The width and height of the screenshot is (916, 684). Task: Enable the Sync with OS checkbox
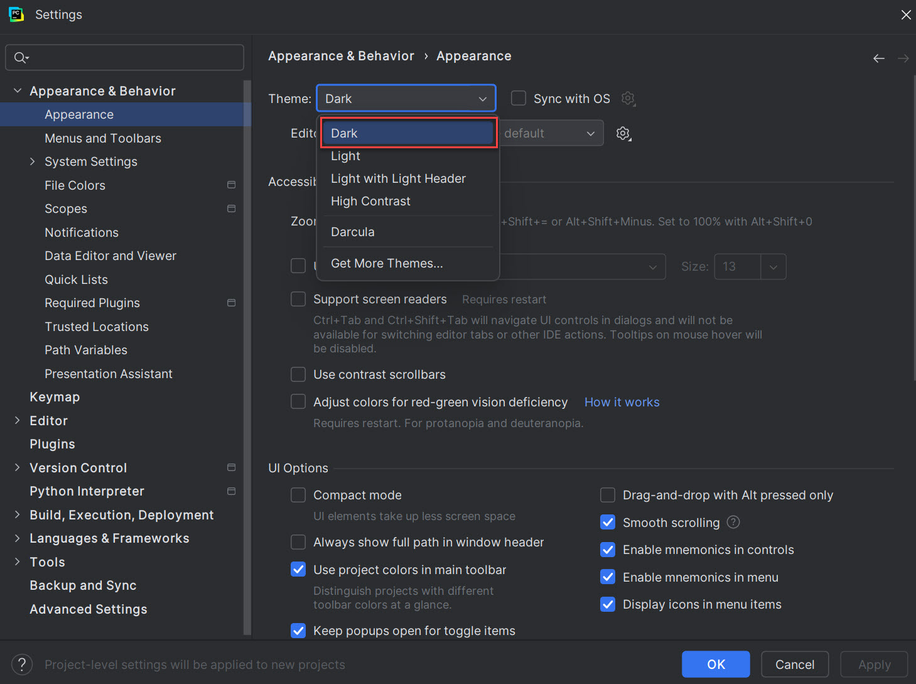[x=518, y=98]
